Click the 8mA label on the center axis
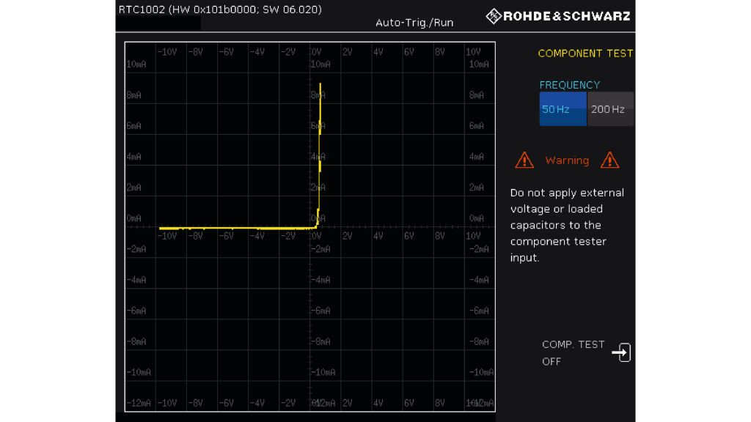The height and width of the screenshot is (422, 751). [317, 95]
